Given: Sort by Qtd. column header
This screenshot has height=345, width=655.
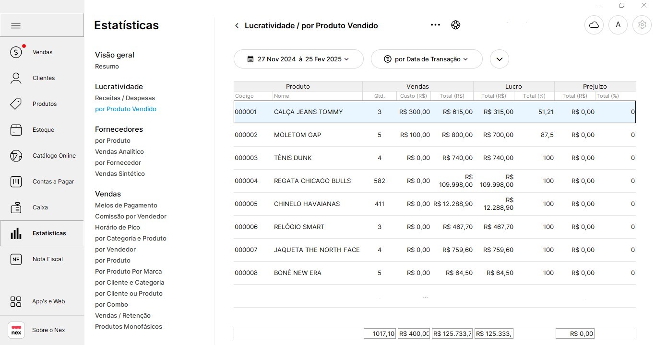Looking at the screenshot, I should tap(380, 96).
